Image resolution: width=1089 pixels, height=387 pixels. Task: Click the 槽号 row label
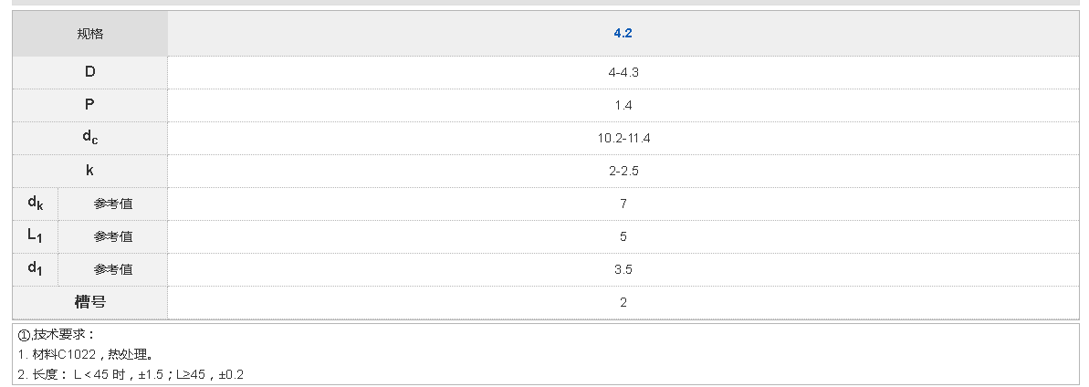tap(89, 302)
